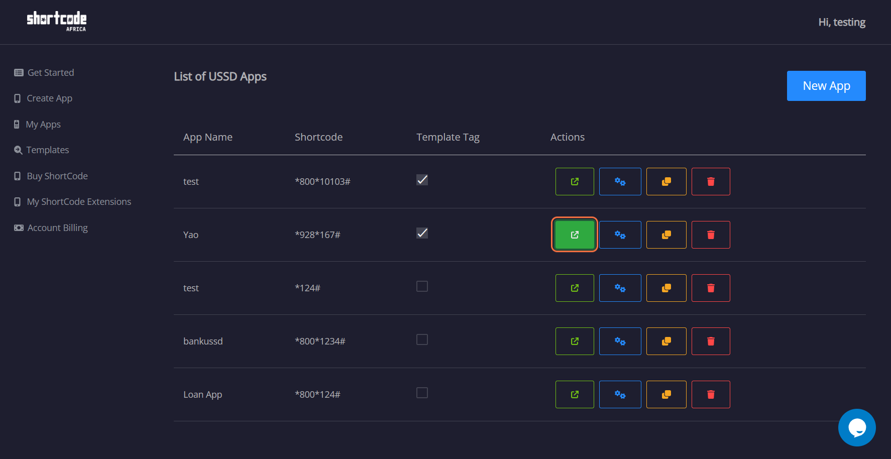891x459 pixels.
Task: Select the *928*167# shortcode cell
Action: [x=317, y=235]
